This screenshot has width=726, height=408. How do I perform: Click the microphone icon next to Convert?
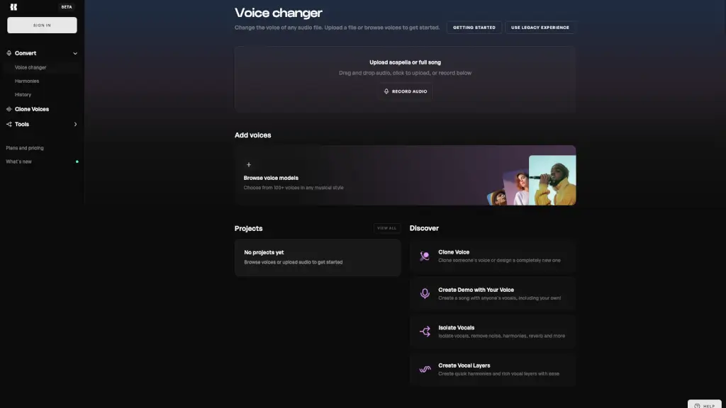coord(9,53)
